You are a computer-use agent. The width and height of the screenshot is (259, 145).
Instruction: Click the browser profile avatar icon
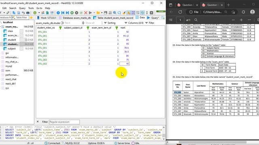click(x=253, y=12)
